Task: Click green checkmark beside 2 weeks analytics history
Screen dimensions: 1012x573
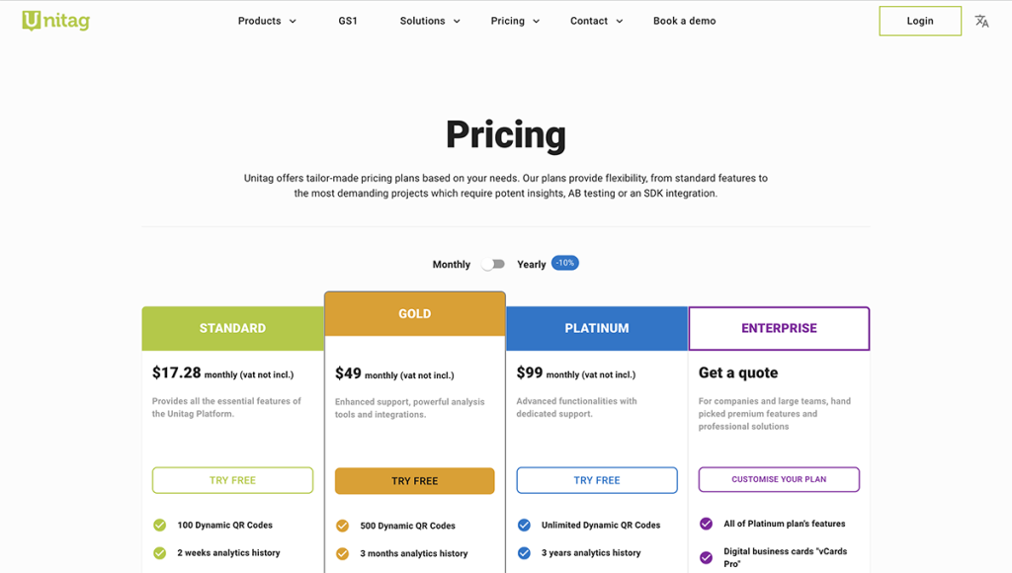Action: coord(161,553)
